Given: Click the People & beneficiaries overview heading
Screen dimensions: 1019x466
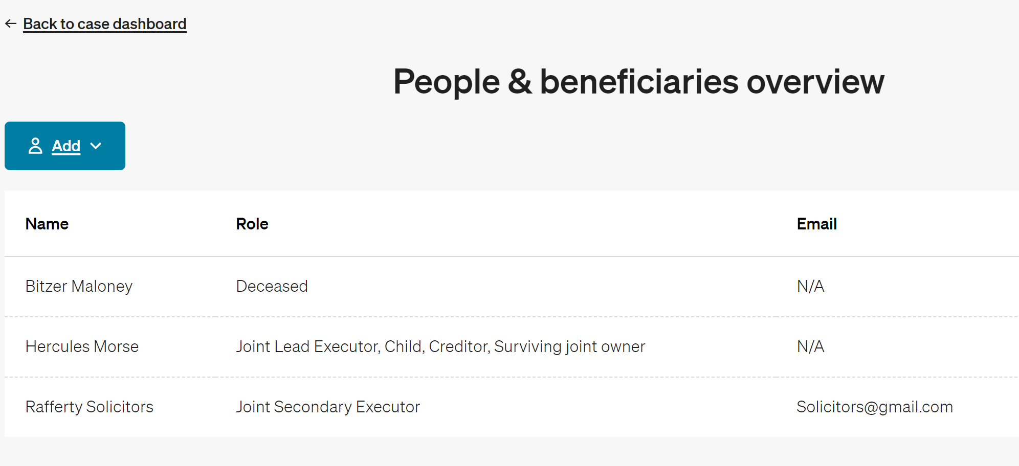Looking at the screenshot, I should click(638, 82).
